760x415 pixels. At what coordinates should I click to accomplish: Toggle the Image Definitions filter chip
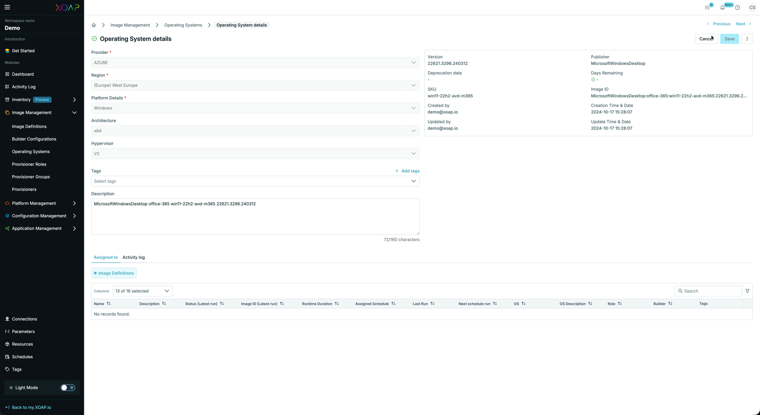tap(114, 273)
